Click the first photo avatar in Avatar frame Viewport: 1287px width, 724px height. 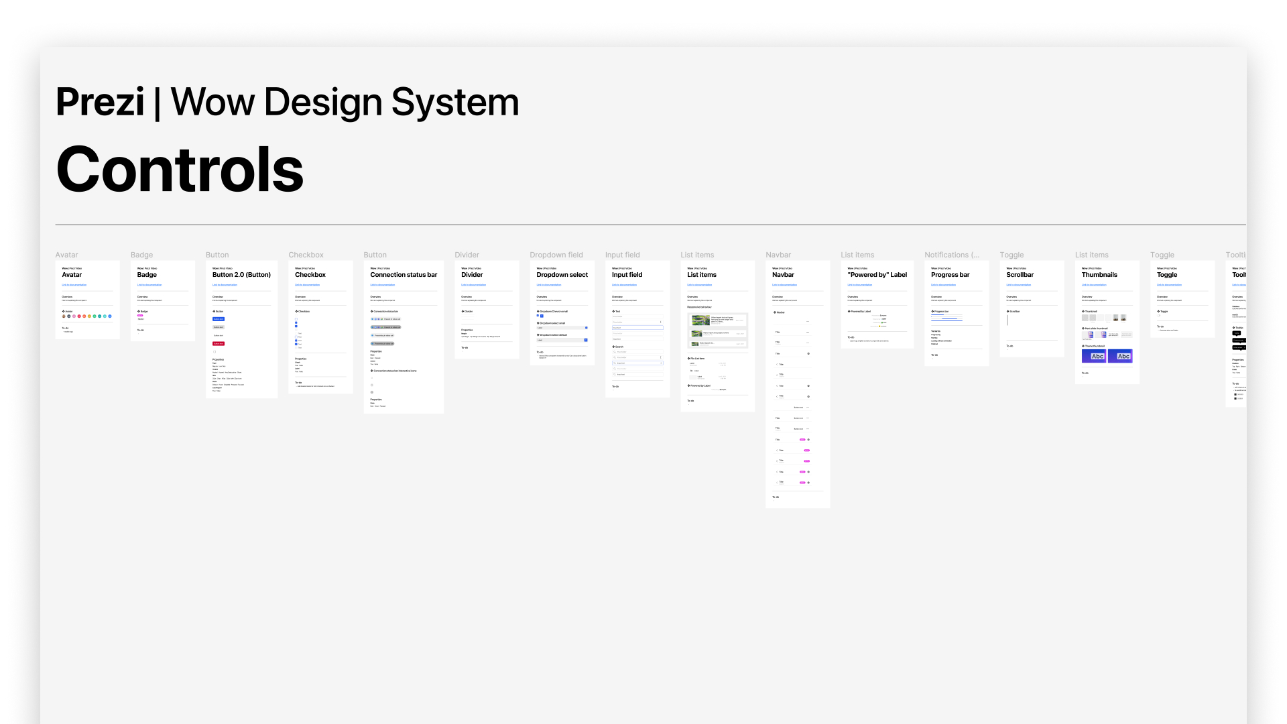click(64, 316)
